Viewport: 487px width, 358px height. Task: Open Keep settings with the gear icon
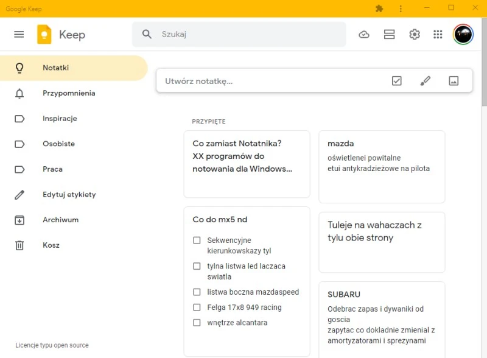pyautogui.click(x=415, y=35)
